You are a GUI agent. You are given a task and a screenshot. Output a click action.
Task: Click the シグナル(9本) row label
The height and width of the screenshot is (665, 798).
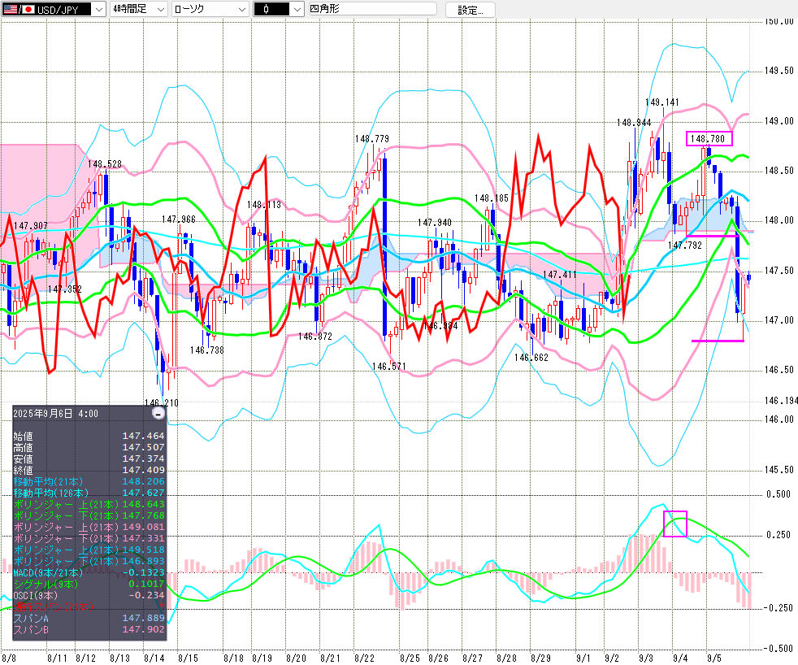click(46, 584)
